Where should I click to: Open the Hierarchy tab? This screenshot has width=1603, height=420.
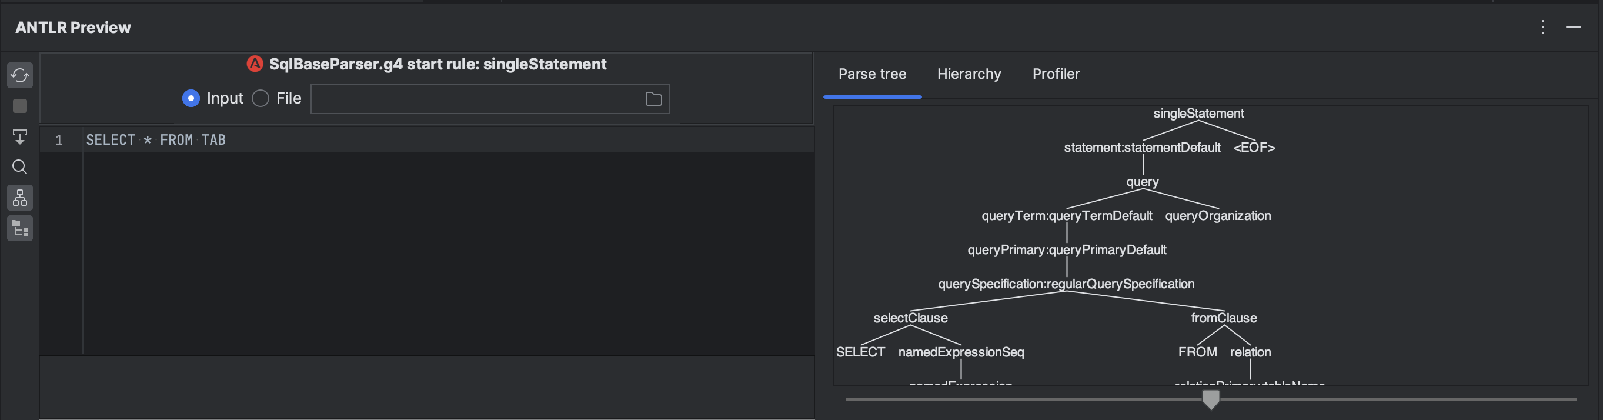pos(969,74)
